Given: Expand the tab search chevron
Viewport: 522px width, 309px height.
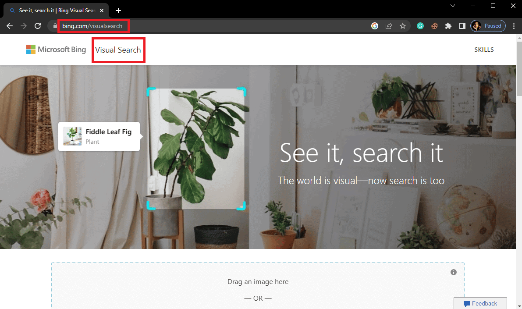Looking at the screenshot, I should pyautogui.click(x=453, y=6).
